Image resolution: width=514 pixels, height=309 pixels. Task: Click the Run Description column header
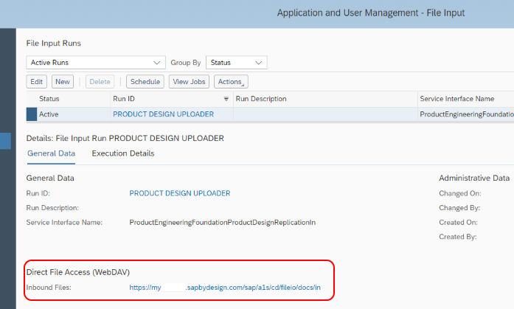(261, 99)
